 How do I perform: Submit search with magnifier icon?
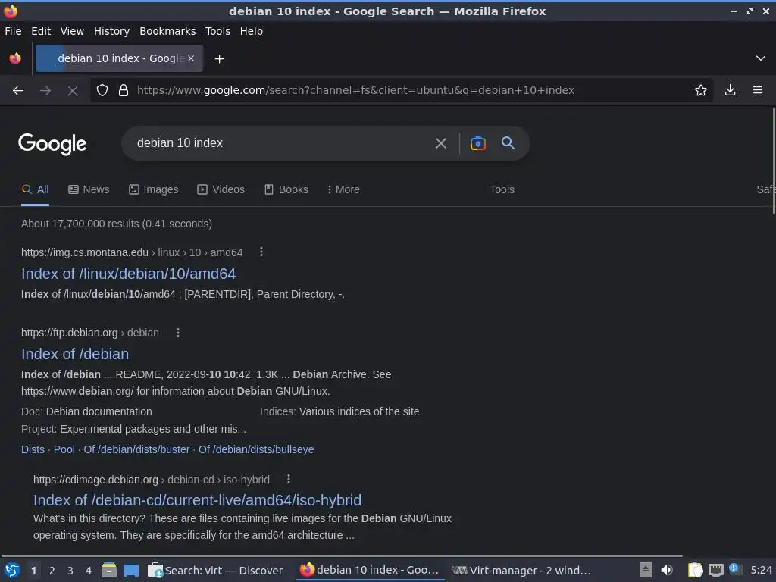tap(508, 143)
